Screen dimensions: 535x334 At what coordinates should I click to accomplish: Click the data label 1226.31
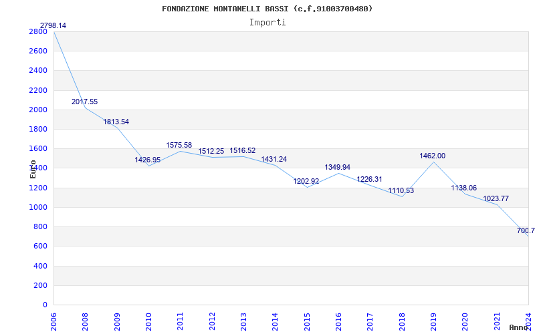click(x=370, y=179)
